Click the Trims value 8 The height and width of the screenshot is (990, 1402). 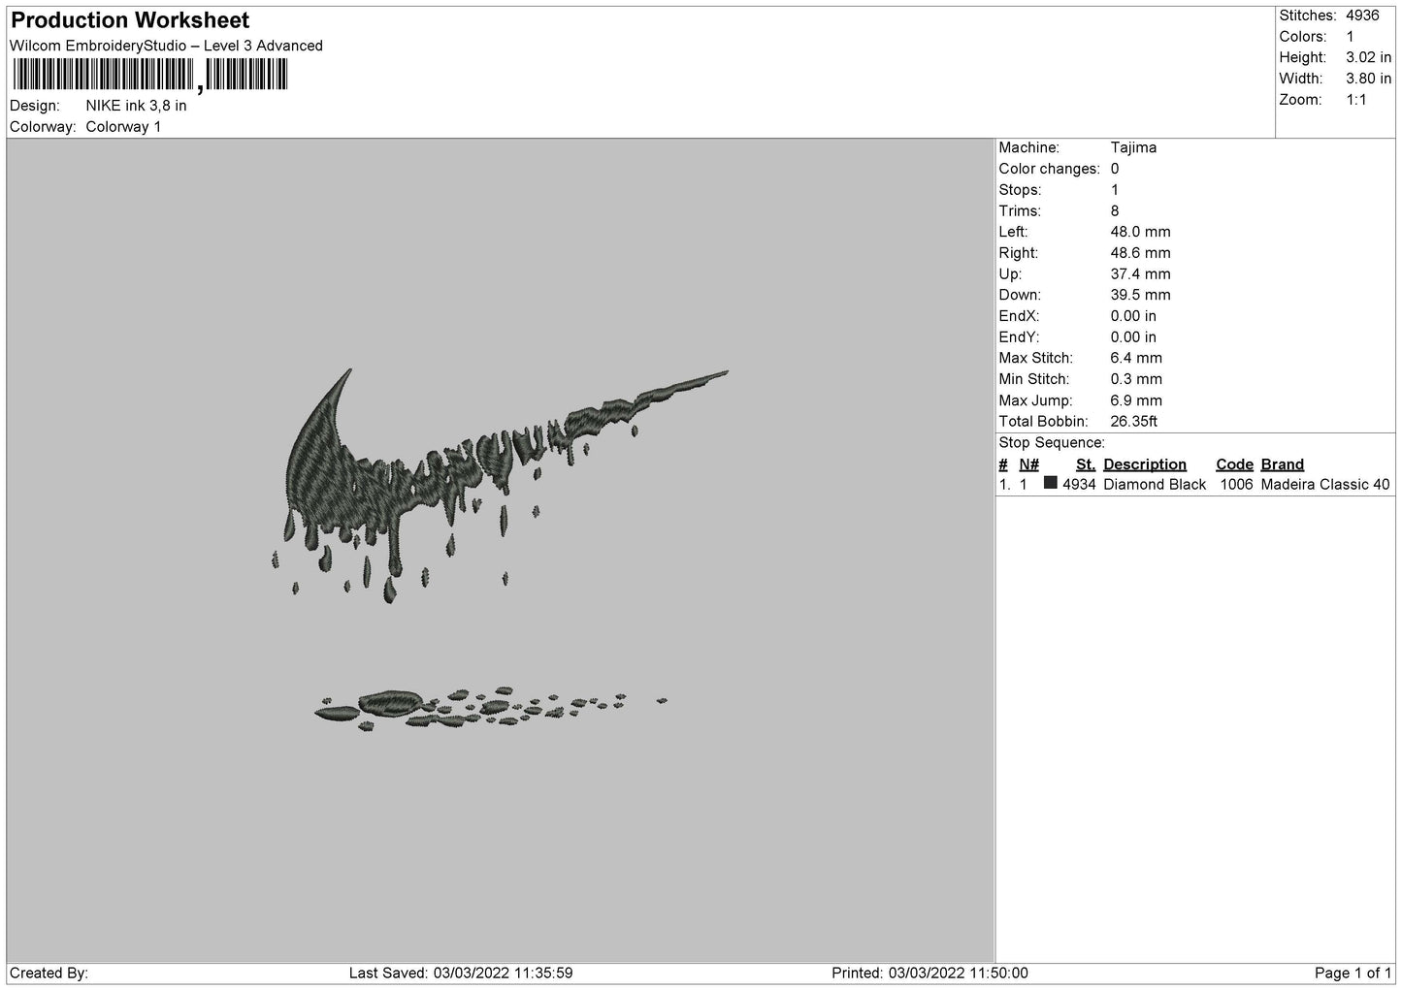coord(1115,211)
